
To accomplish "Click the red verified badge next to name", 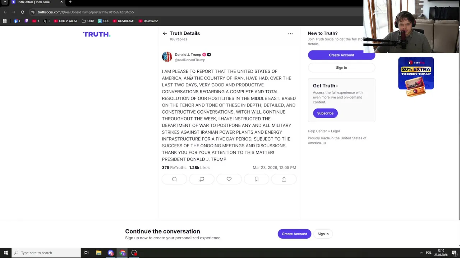I will click(x=204, y=54).
